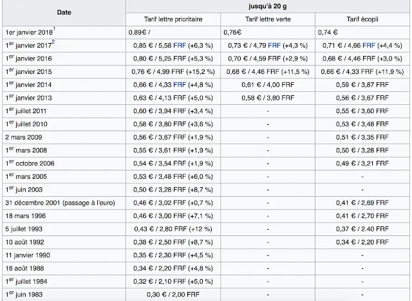Select the '0,34 € / 2,20 FRF' écopli cell
The image size is (412, 301).
pyautogui.click(x=362, y=242)
